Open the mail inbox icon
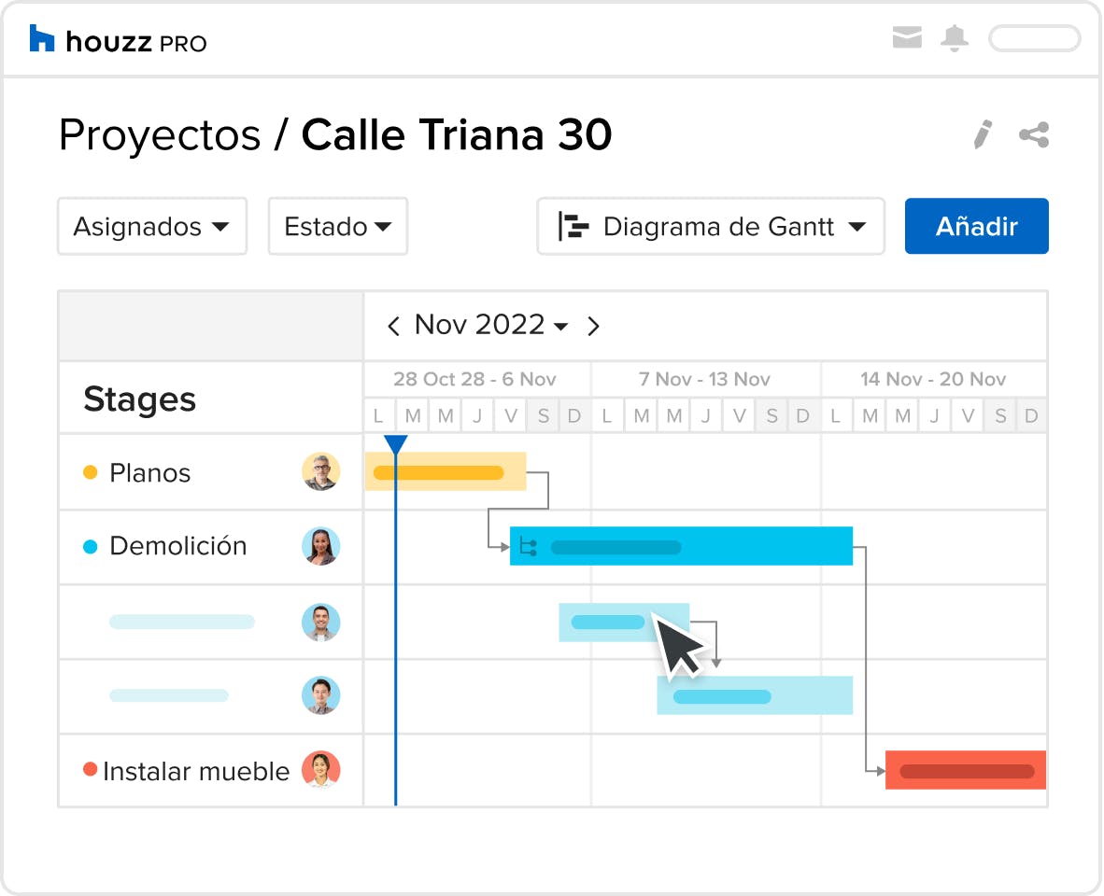1104x896 pixels. [x=907, y=38]
